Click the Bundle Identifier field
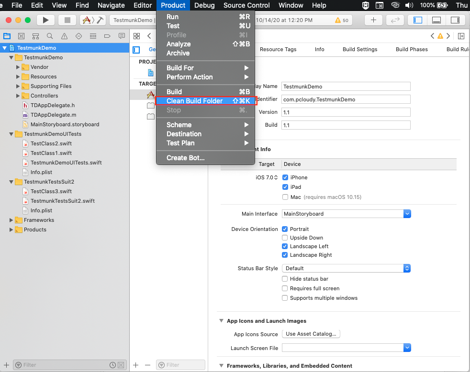The height and width of the screenshot is (372, 470). point(346,99)
